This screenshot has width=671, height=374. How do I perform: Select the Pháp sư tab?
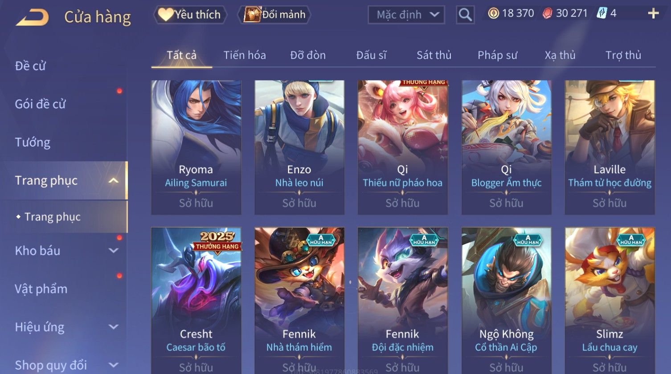coord(497,55)
